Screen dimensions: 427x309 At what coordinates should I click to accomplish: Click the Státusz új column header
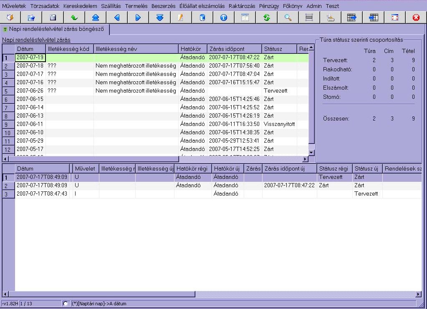366,168
